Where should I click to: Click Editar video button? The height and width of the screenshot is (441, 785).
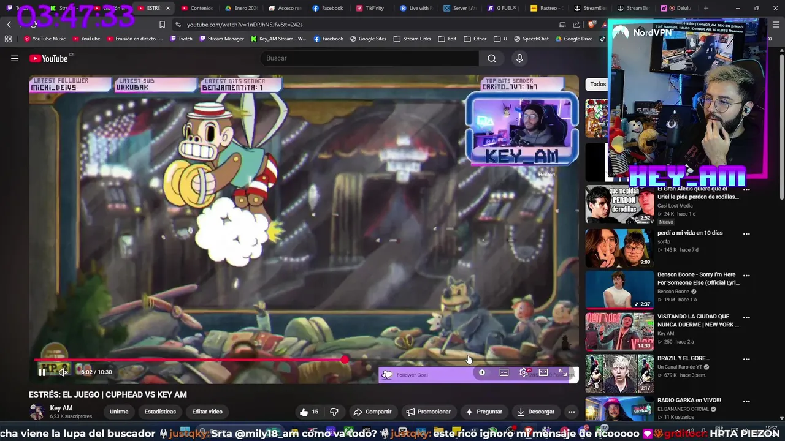tap(207, 412)
